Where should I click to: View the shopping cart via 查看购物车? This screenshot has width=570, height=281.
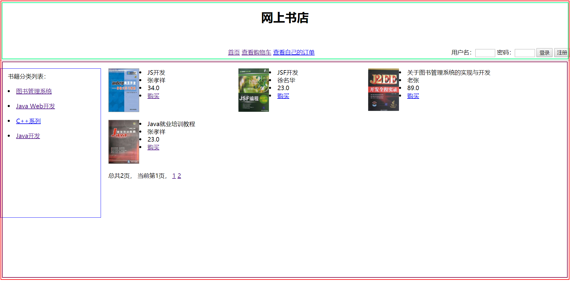pos(256,52)
